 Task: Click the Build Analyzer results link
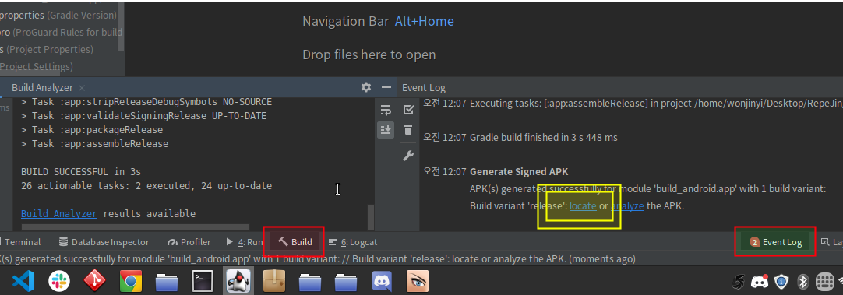[59, 214]
